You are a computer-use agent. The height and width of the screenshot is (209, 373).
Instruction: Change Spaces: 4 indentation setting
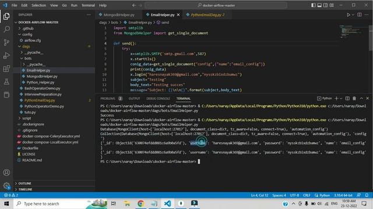coord(279,195)
